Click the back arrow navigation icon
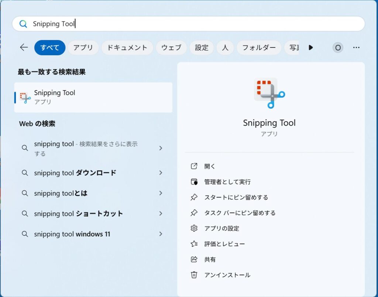The width and height of the screenshot is (378, 297). point(23,47)
